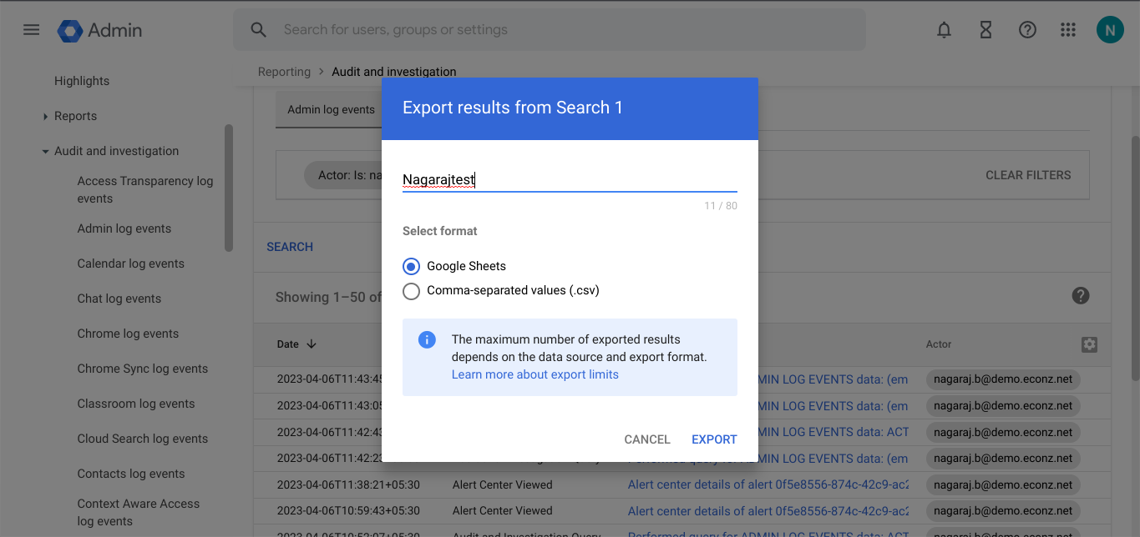The height and width of the screenshot is (537, 1140).
Task: Open Classroom log events
Action: click(136, 404)
